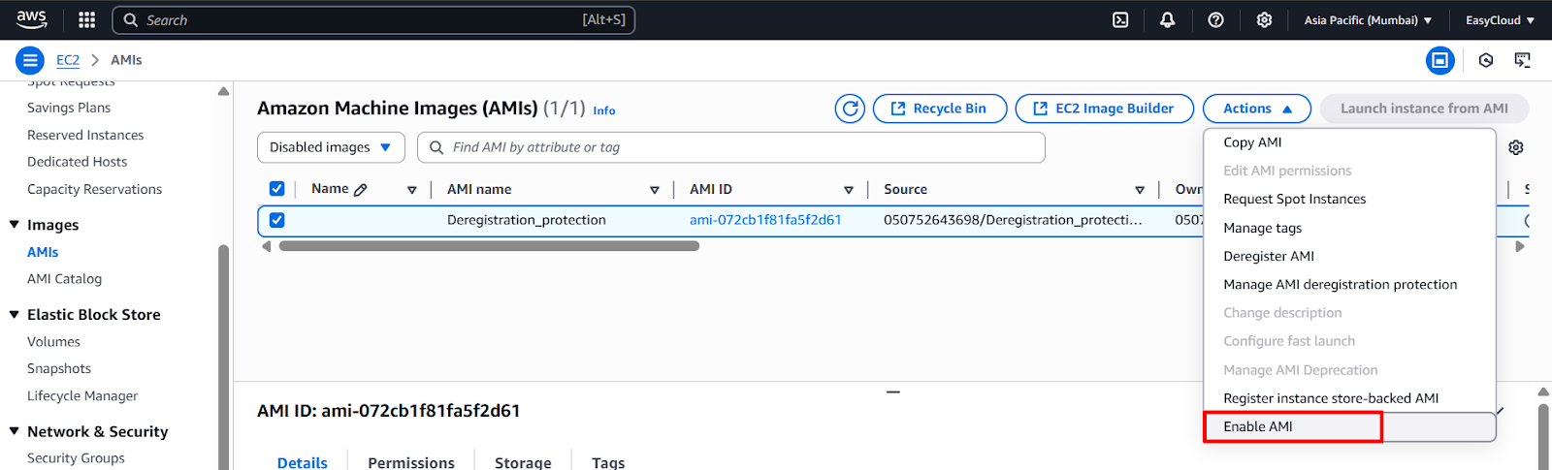Click the monitor screen icon near top right
The image size is (1552, 470).
point(1523,60)
